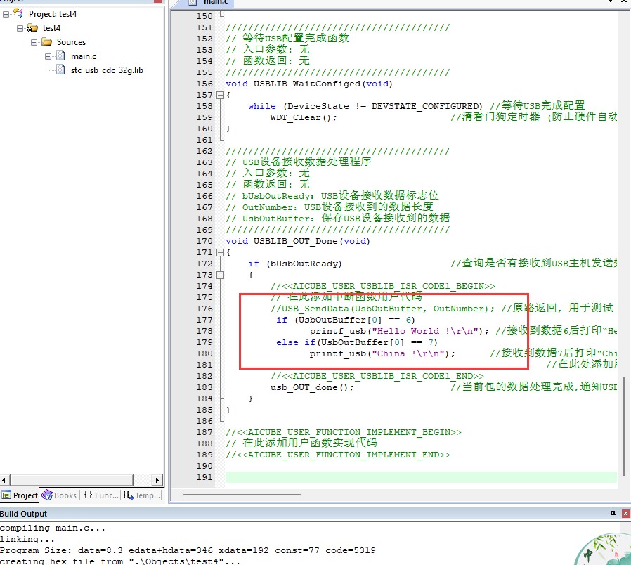Switch to the Project tab
The image size is (631, 565).
19,495
